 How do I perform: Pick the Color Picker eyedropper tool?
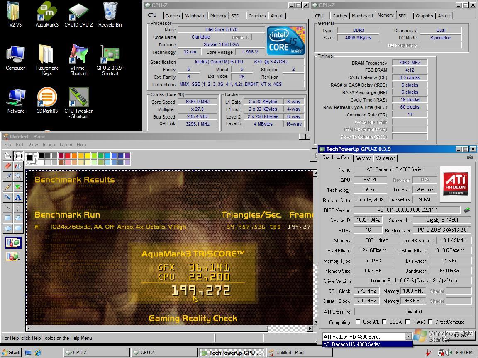[8, 176]
